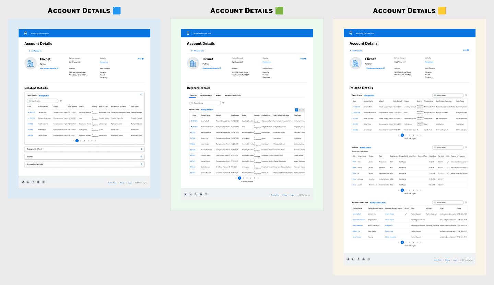Click the Manage Tenants link in the yellow mockup
Screen dimensions: 494x285
tap(365, 147)
